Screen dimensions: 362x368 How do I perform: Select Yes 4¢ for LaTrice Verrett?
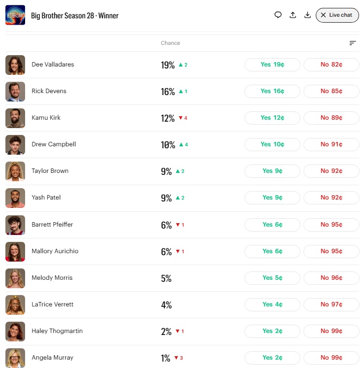tap(272, 304)
